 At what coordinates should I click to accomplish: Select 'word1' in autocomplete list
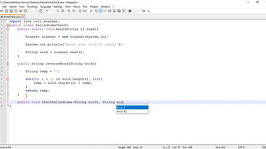click(132, 111)
